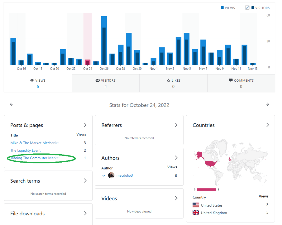282x225 pixels.
Task: Open Referrers details arrow
Action: click(176, 125)
